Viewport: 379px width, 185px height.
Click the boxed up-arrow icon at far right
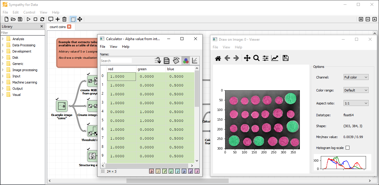point(375,19)
